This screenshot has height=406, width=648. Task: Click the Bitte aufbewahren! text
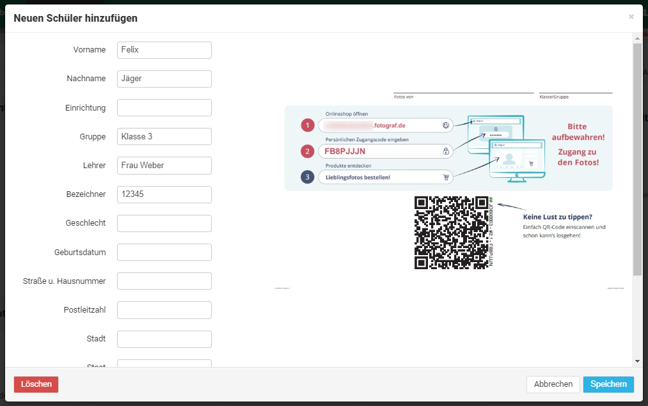click(578, 132)
